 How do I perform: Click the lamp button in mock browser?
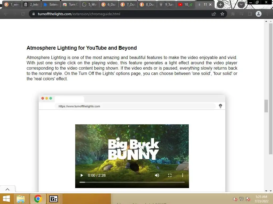coord(220,106)
